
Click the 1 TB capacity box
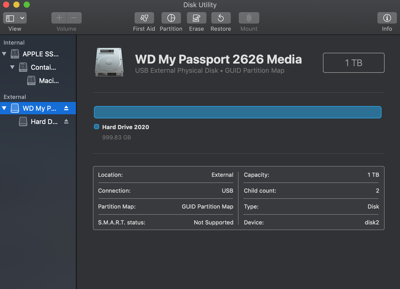tap(354, 63)
